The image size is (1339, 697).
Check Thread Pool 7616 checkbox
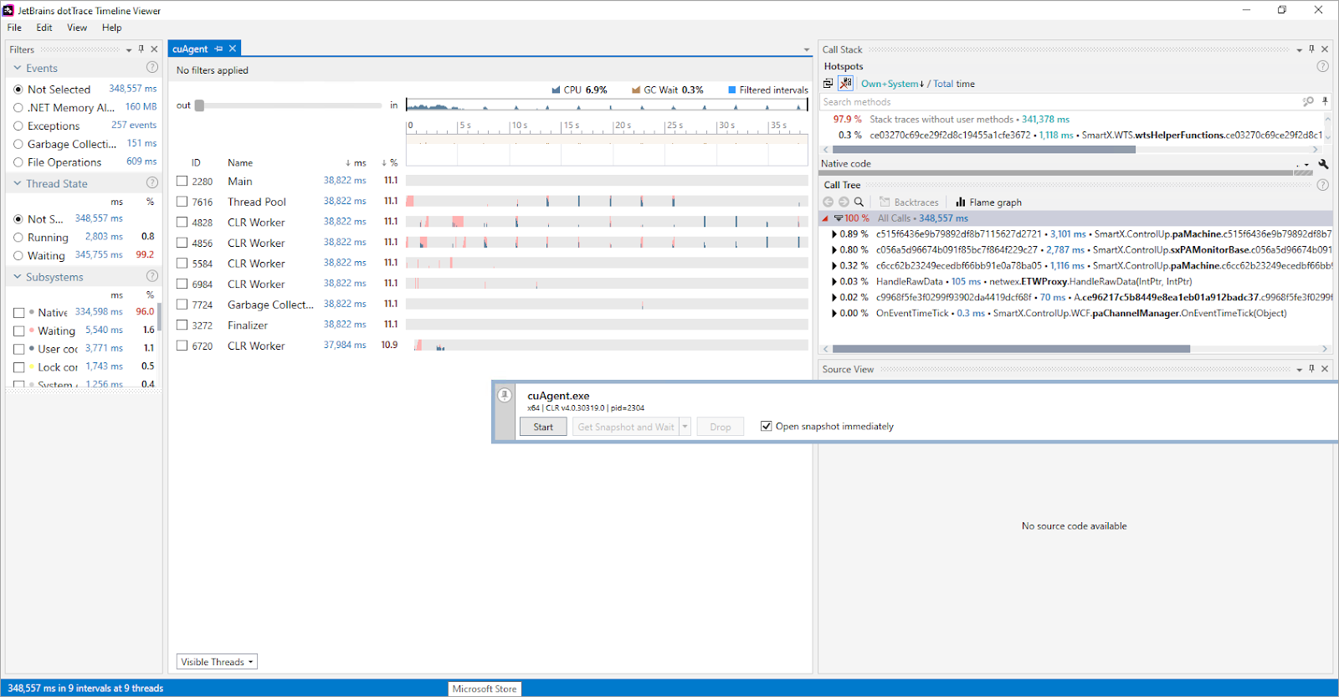click(182, 202)
